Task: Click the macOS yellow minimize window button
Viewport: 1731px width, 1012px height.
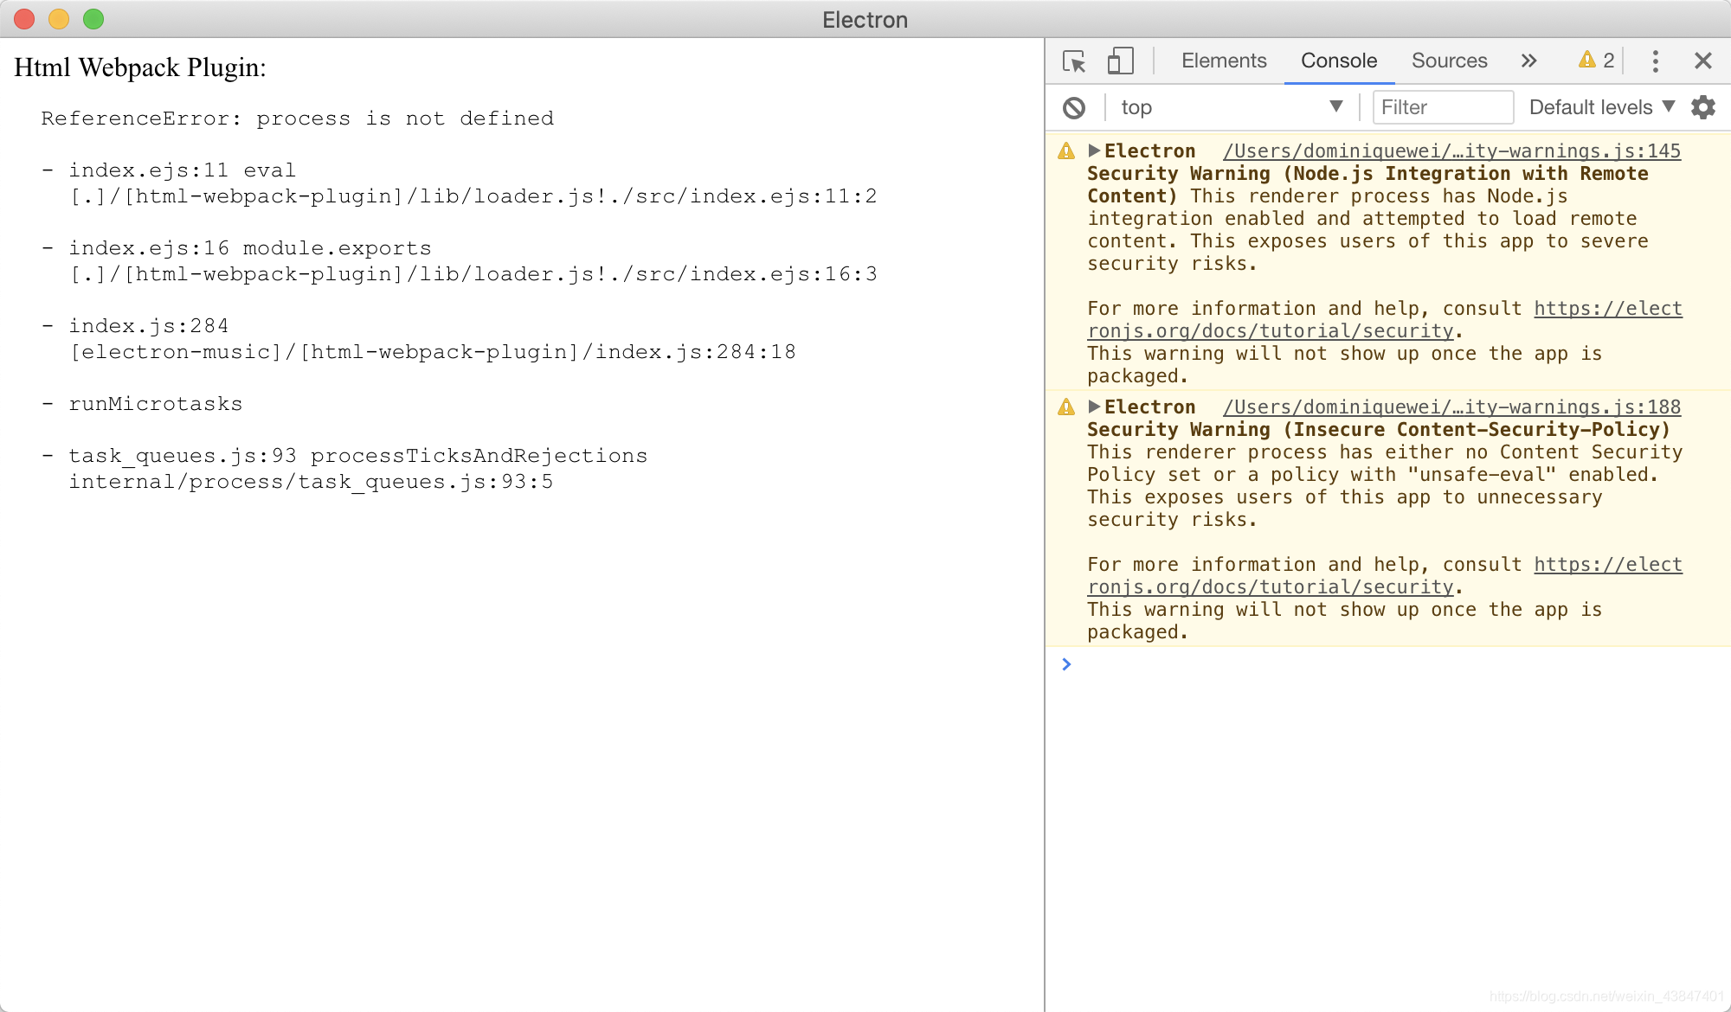Action: (x=59, y=19)
